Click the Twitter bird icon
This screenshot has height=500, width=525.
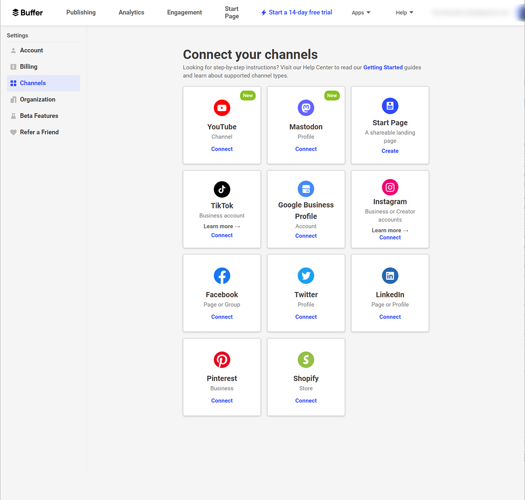point(306,276)
